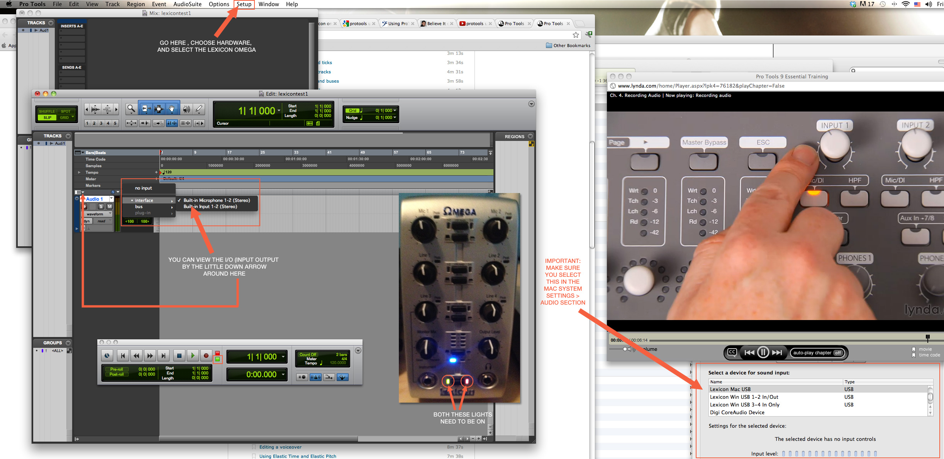
Task: Click Play in Transport window
Action: [193, 356]
